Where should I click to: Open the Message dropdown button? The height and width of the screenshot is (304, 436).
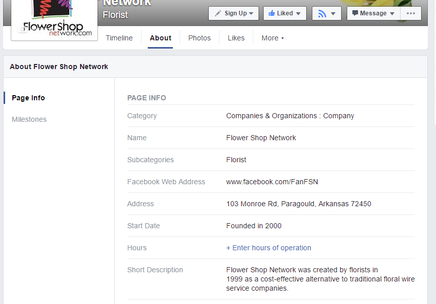pyautogui.click(x=373, y=13)
